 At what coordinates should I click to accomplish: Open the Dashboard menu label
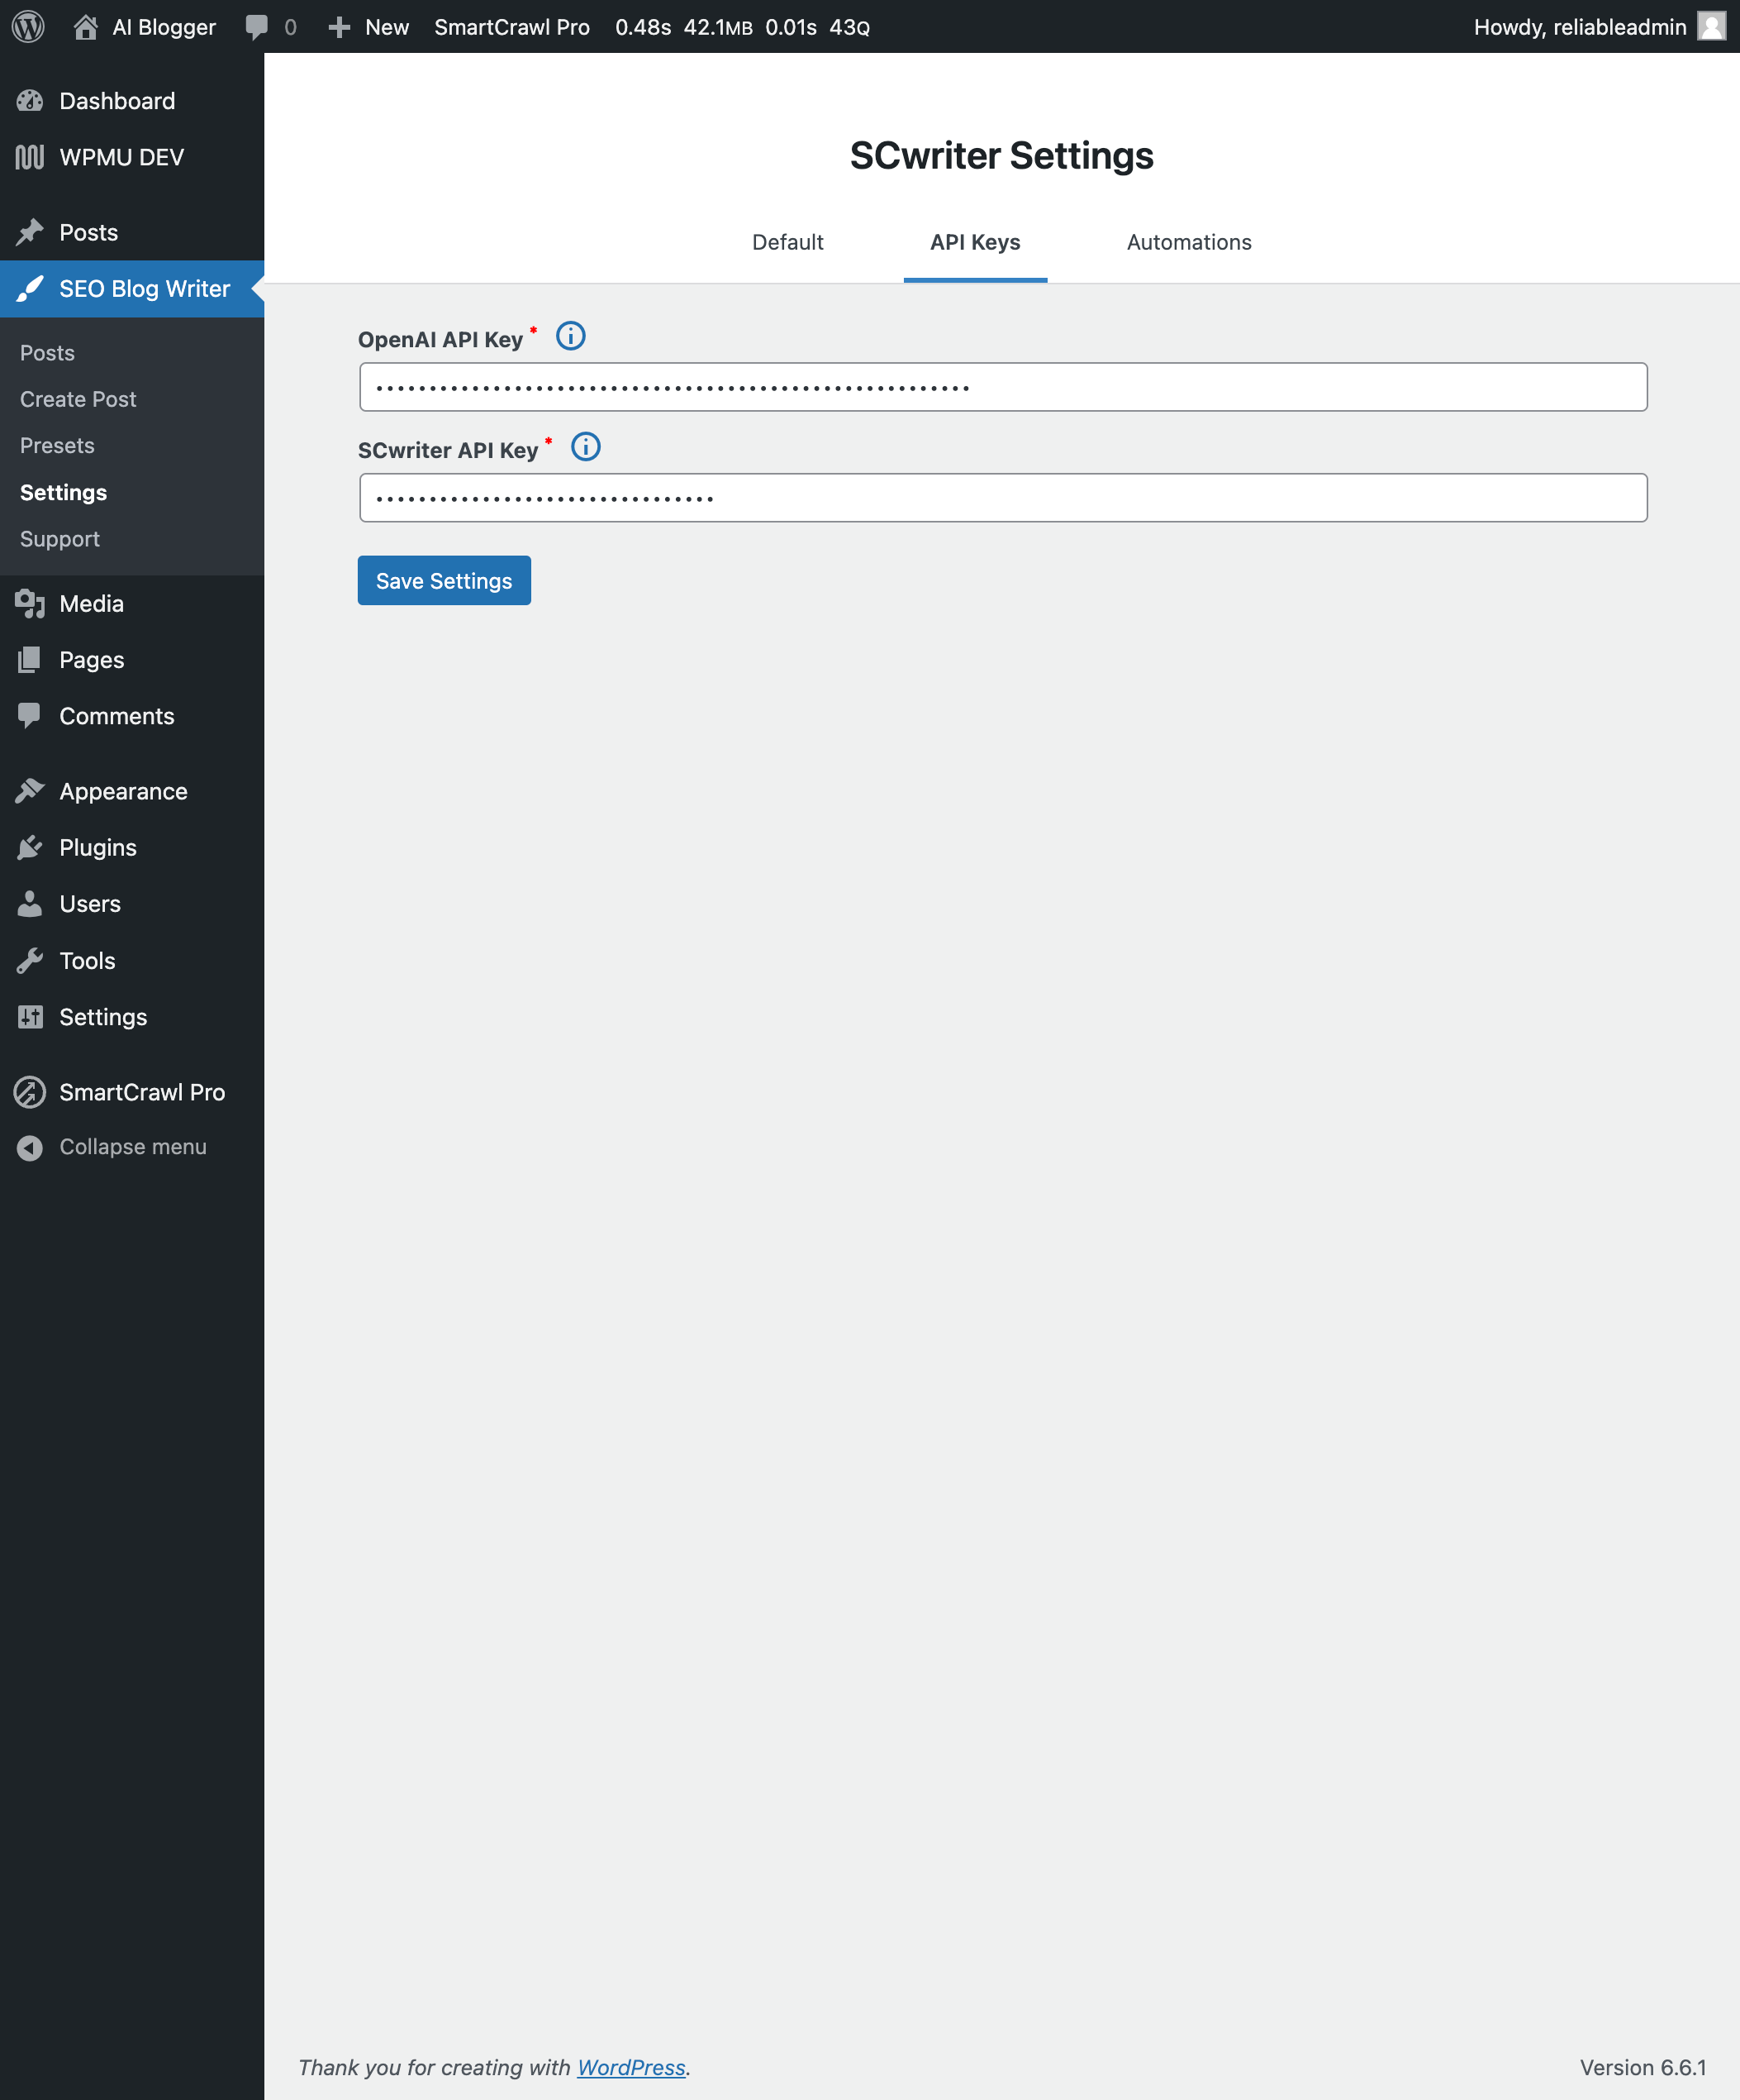point(117,101)
